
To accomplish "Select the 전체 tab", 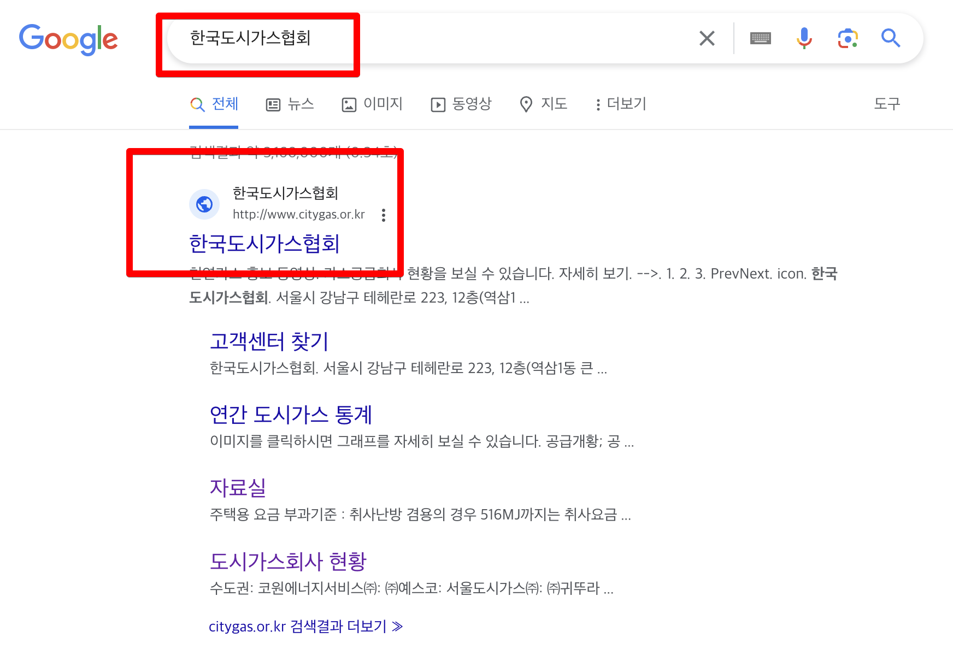I will [214, 104].
